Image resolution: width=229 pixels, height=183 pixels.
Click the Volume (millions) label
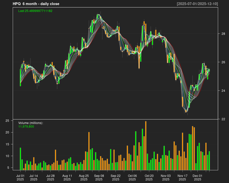point(31,123)
